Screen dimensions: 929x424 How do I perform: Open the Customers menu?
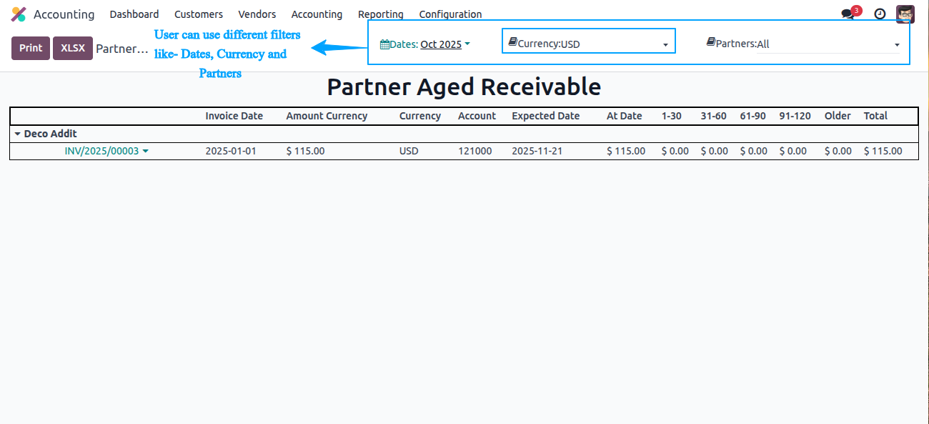point(199,14)
